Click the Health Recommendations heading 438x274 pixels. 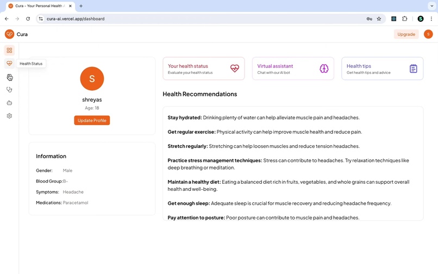(x=200, y=94)
